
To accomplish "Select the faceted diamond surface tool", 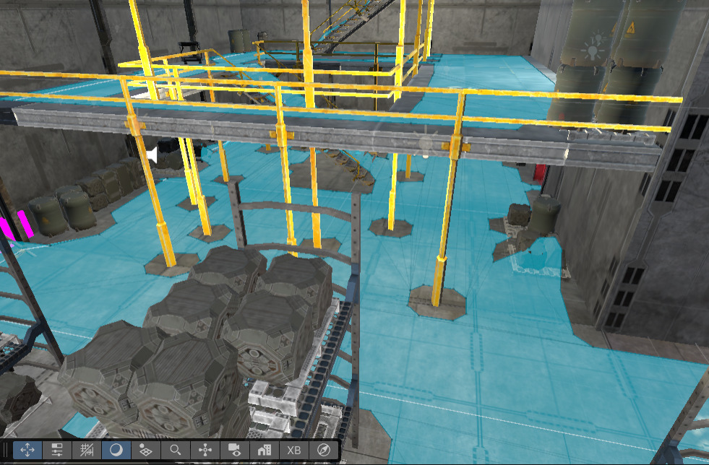I will 145,451.
